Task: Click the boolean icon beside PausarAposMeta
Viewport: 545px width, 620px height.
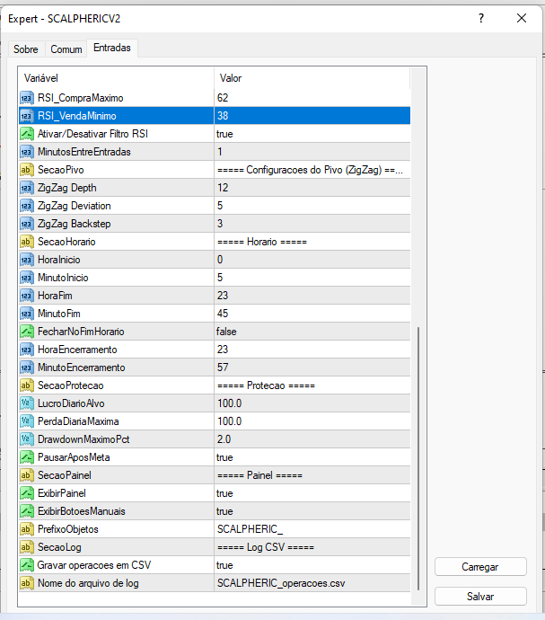Action: [x=26, y=457]
